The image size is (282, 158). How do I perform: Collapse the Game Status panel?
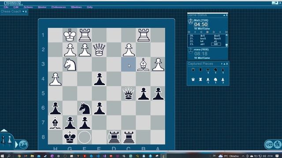[224, 15]
